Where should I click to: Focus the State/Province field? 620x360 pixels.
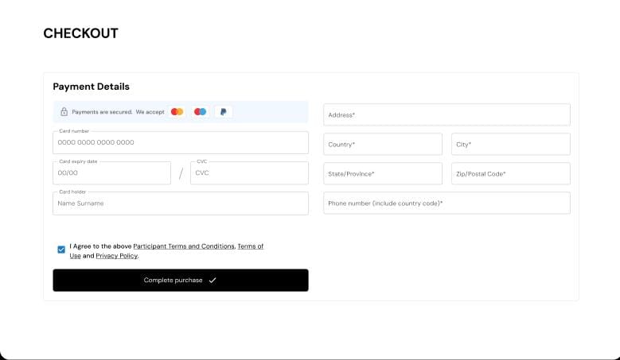[383, 174]
